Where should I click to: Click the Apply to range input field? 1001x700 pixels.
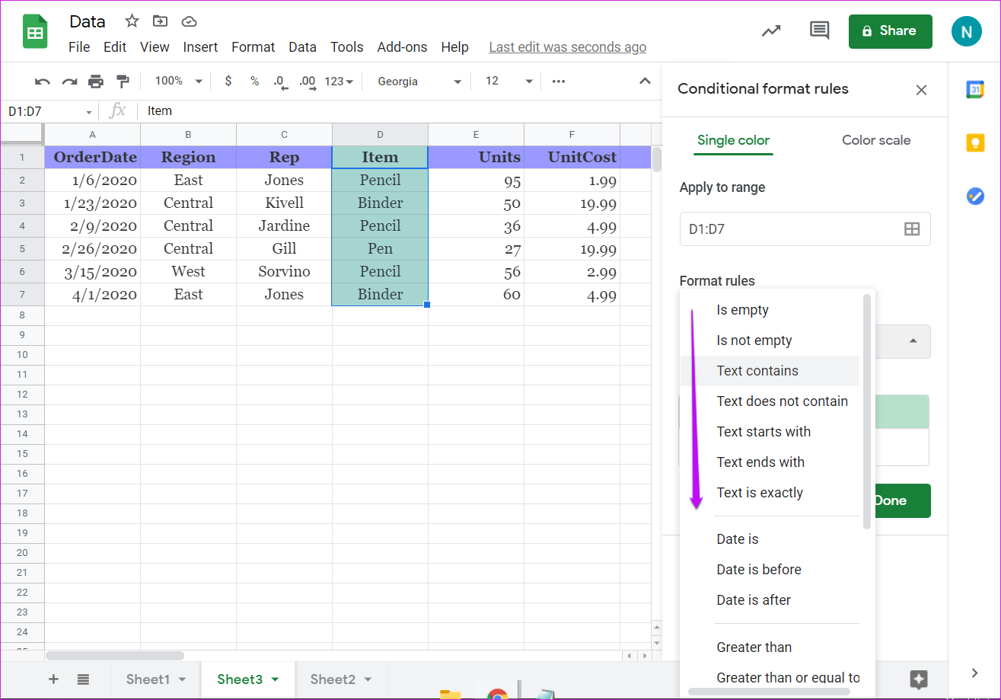click(805, 229)
